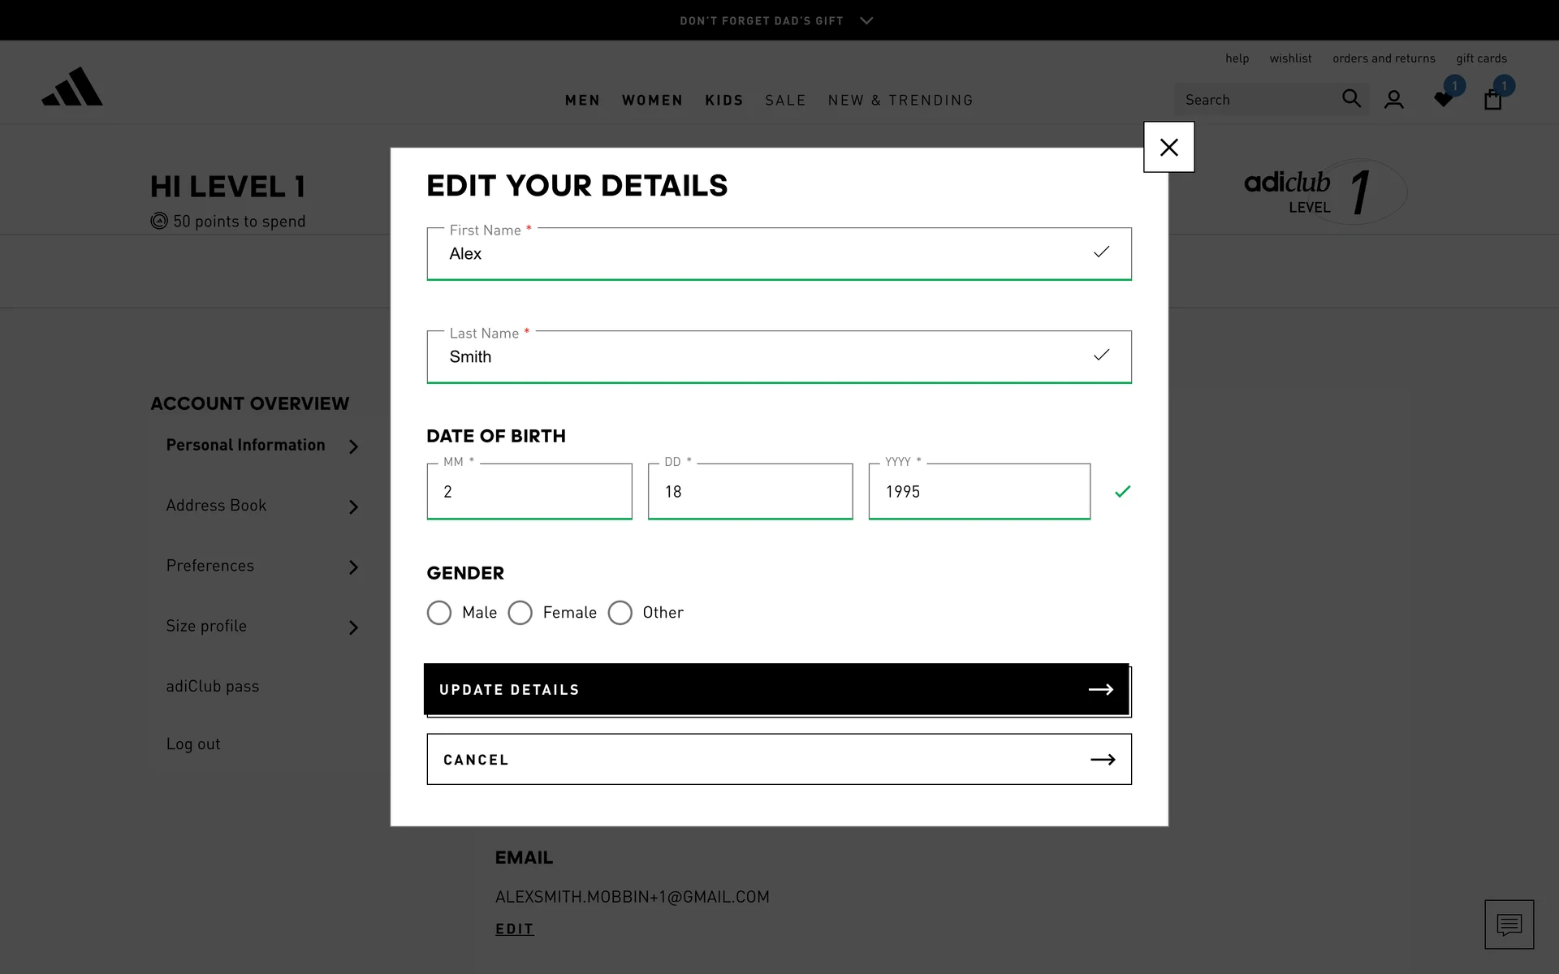Open the chat support icon

(1509, 924)
